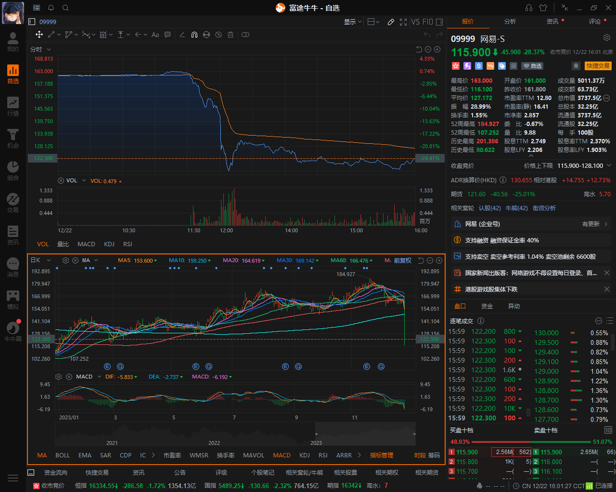Open the 交易 trading sidebar section
Image resolution: width=616 pixels, height=492 pixels.
13,203
